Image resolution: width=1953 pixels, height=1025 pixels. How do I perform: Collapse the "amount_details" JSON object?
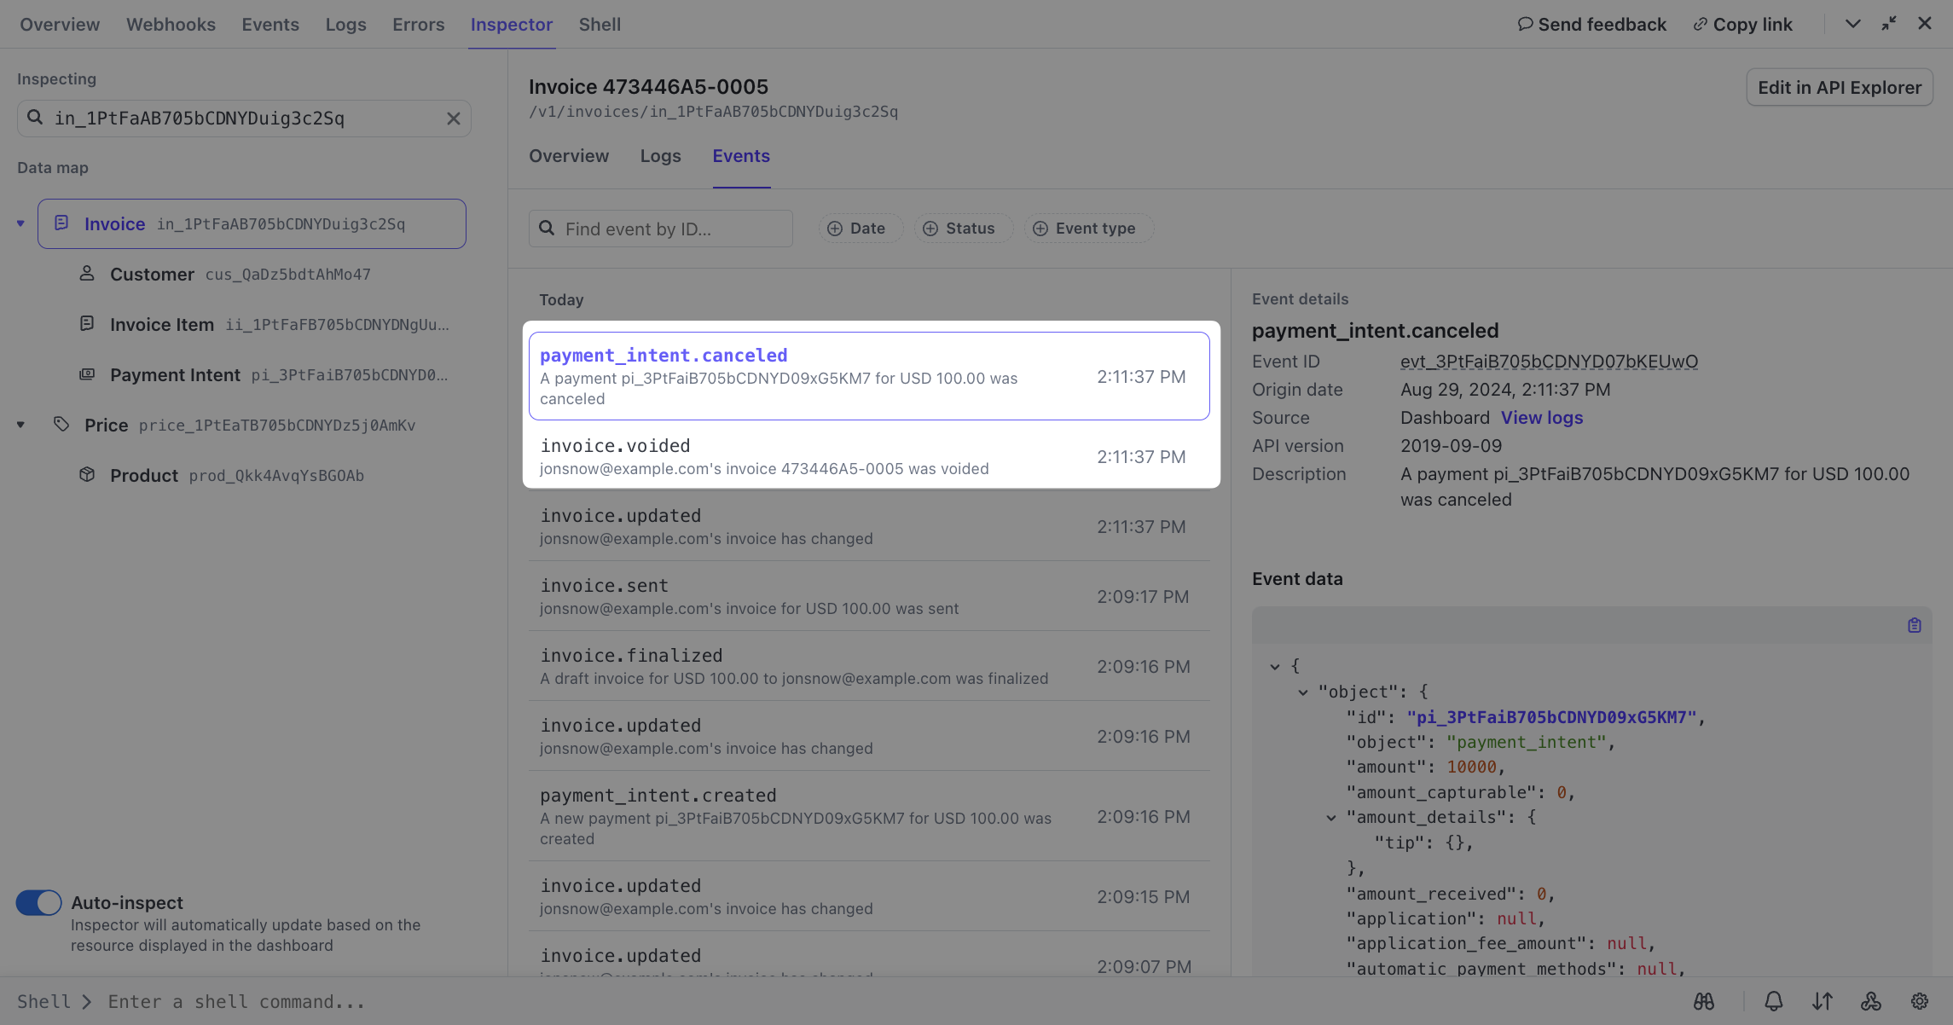click(x=1331, y=817)
